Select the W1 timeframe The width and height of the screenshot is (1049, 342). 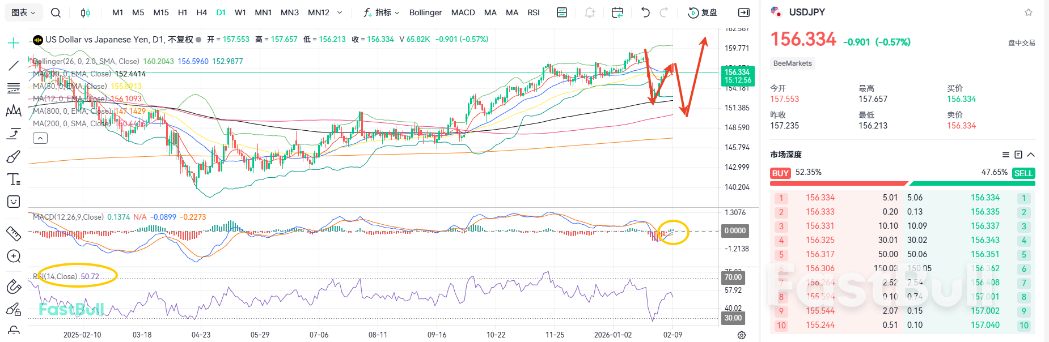click(x=240, y=12)
